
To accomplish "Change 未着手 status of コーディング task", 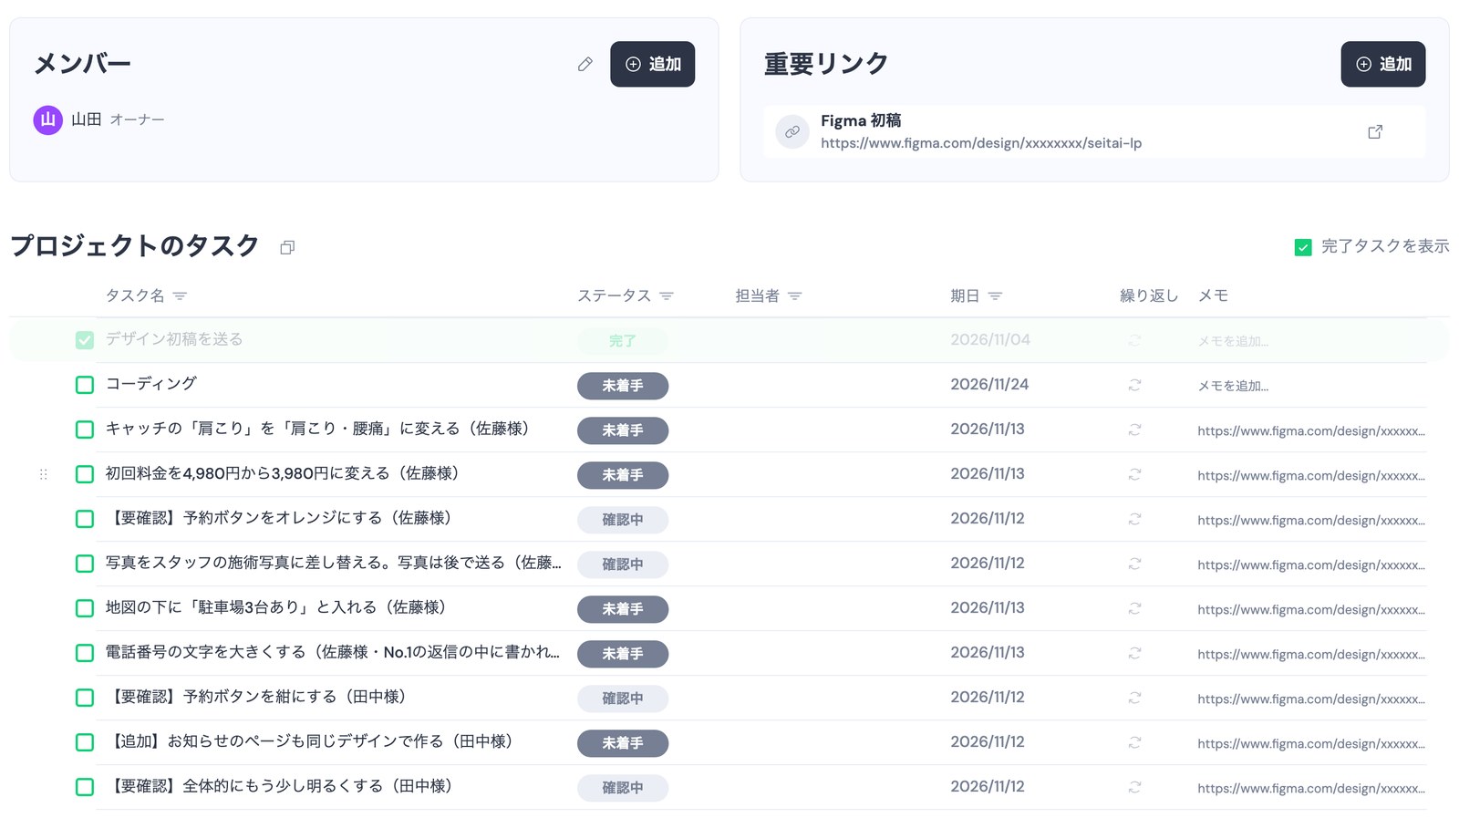I will (x=623, y=386).
